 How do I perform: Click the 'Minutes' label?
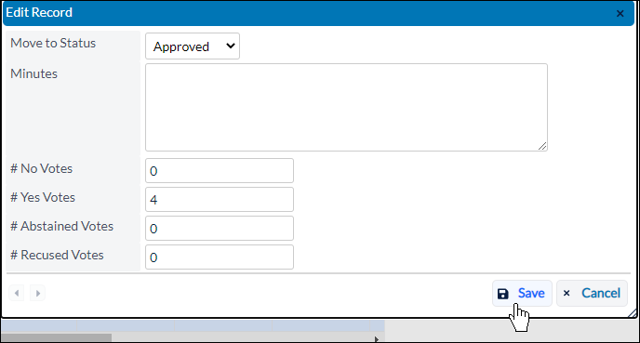click(33, 73)
